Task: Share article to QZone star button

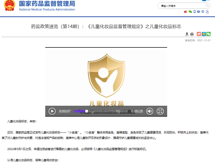Action: [x=204, y=34]
